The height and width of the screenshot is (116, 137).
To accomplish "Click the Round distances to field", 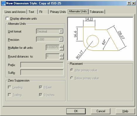I will coord(53,56).
